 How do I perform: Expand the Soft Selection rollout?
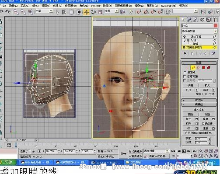click(x=199, y=100)
